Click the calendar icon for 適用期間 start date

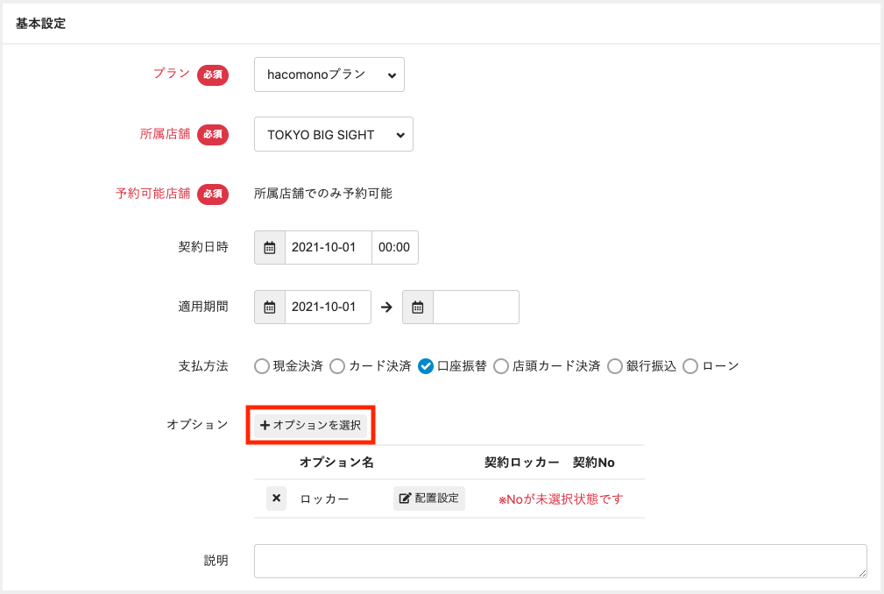(270, 307)
